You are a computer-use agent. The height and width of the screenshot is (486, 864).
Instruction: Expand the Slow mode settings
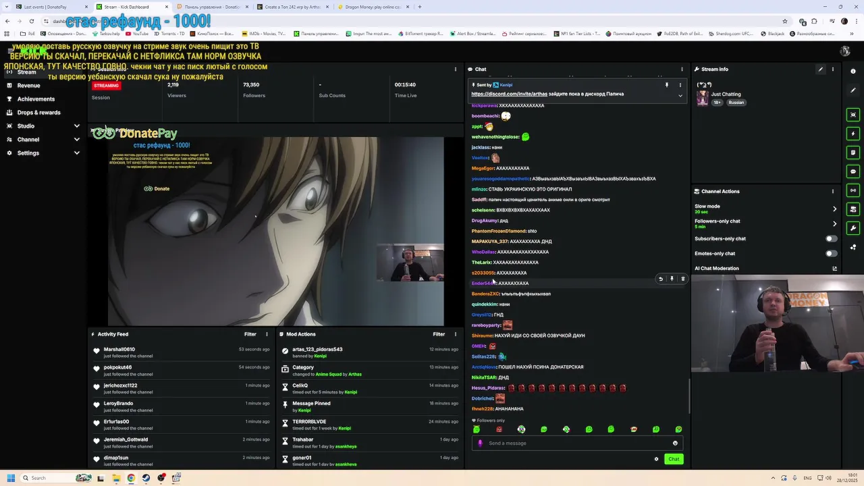pos(834,209)
